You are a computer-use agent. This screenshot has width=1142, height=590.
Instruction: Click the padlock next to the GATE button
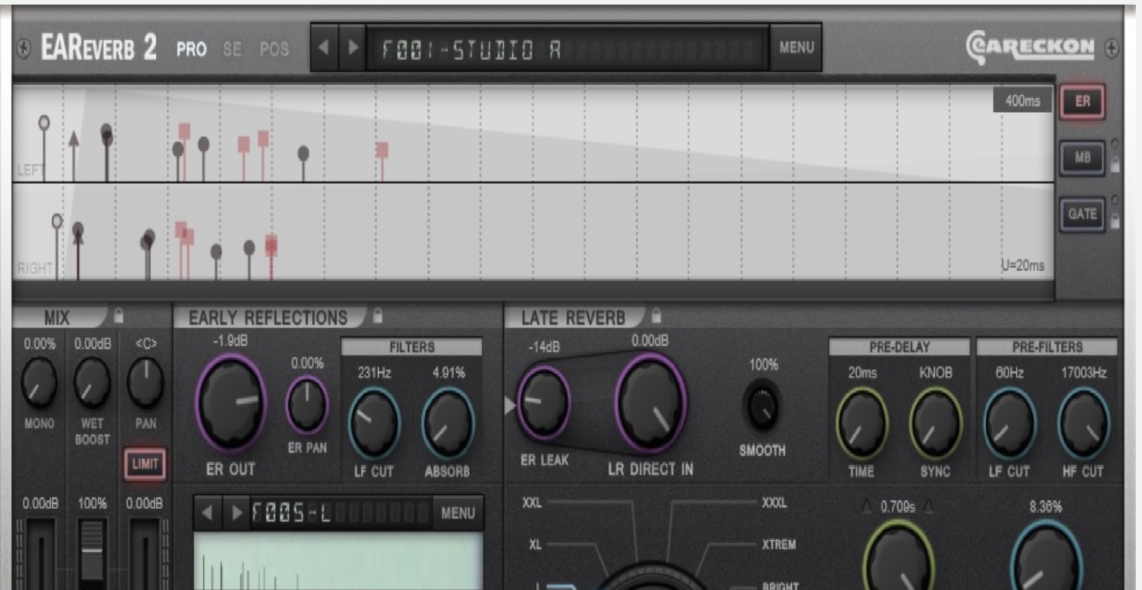pyautogui.click(x=1114, y=222)
